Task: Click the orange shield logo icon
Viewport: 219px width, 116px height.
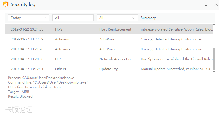Action: [6, 4]
